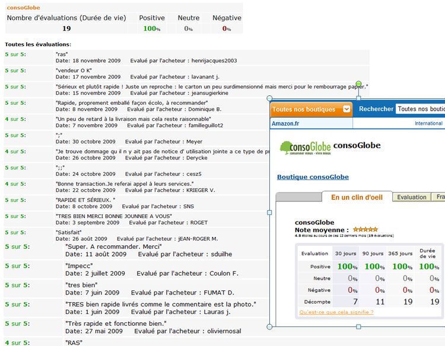Select the review by henrijacques2003
The width and height of the screenshot is (445, 346).
click(x=187, y=57)
